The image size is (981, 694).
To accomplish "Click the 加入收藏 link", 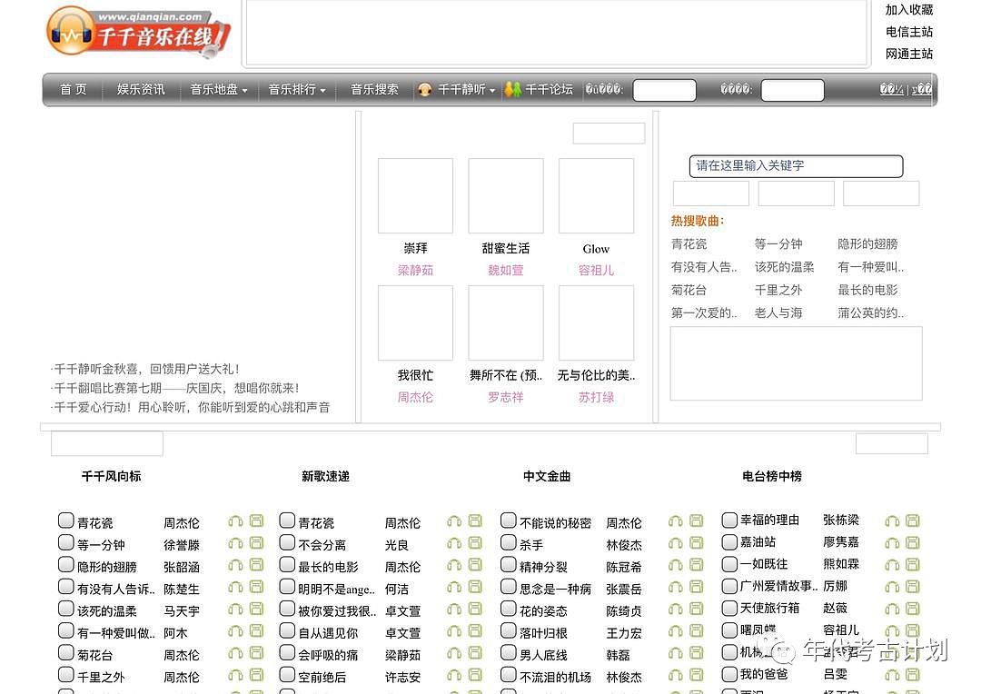I will (x=909, y=10).
